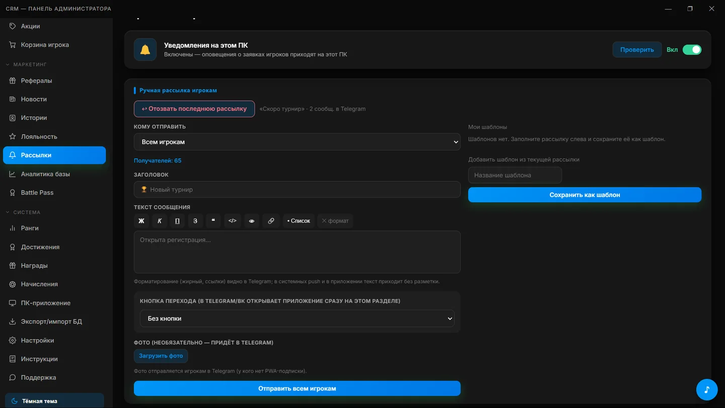Open the Кому отправить recipient dropdown
Screen dimensions: 725x408
point(297,142)
